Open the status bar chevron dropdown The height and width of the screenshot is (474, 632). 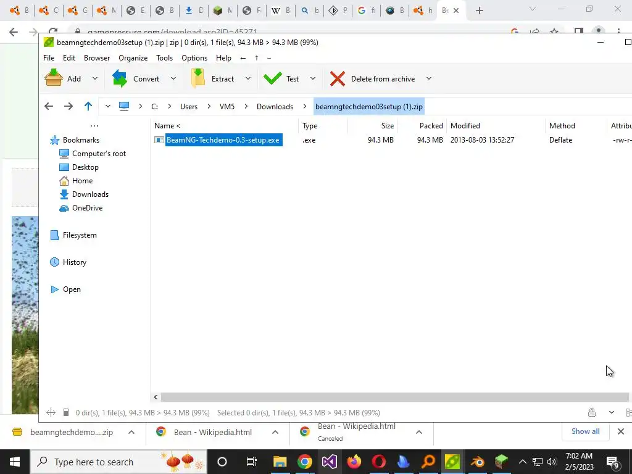pos(612,412)
